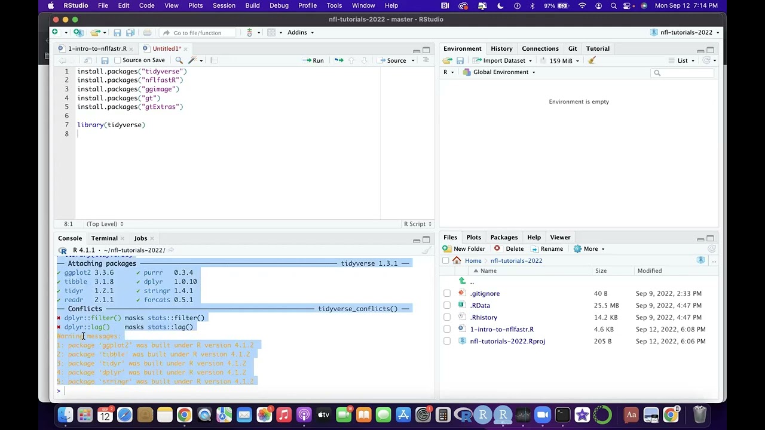Save the script in the source editor toolbar
This screenshot has height=430, width=765.
[x=105, y=60]
